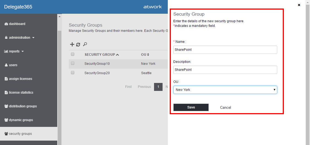Select security groups in sidebar
This screenshot has width=310, height=145.
[x=20, y=134]
